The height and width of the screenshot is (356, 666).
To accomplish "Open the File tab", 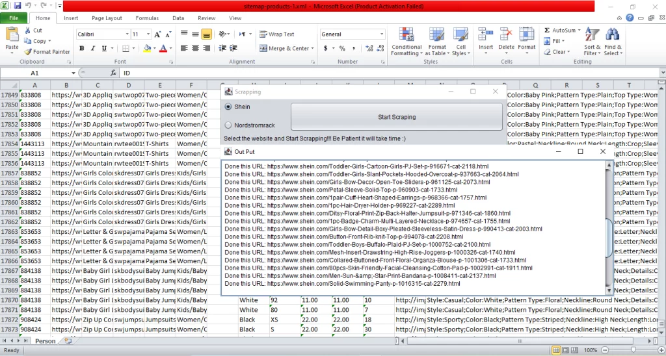I will tap(14, 18).
